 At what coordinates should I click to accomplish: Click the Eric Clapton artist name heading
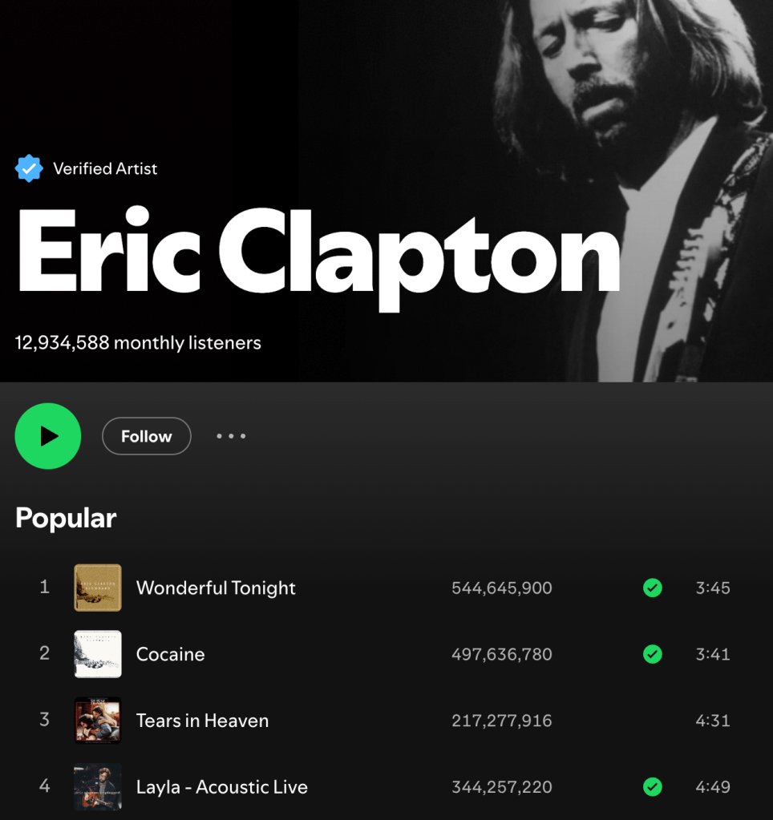(x=319, y=257)
